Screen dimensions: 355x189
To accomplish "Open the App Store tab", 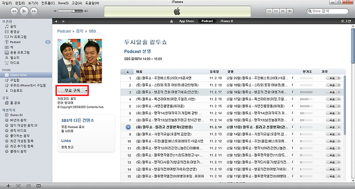I will (186, 21).
